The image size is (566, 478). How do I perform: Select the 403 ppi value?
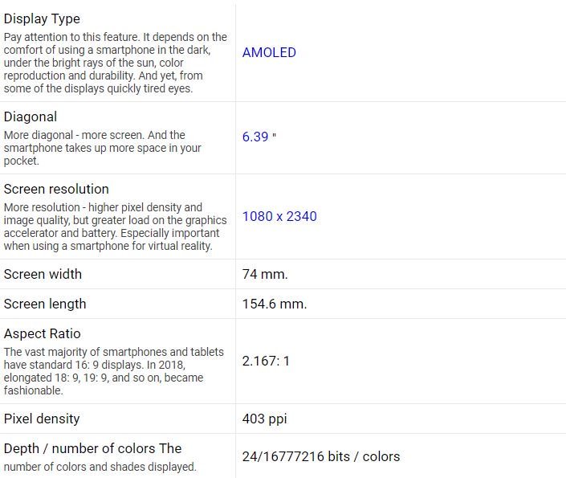[x=264, y=419]
